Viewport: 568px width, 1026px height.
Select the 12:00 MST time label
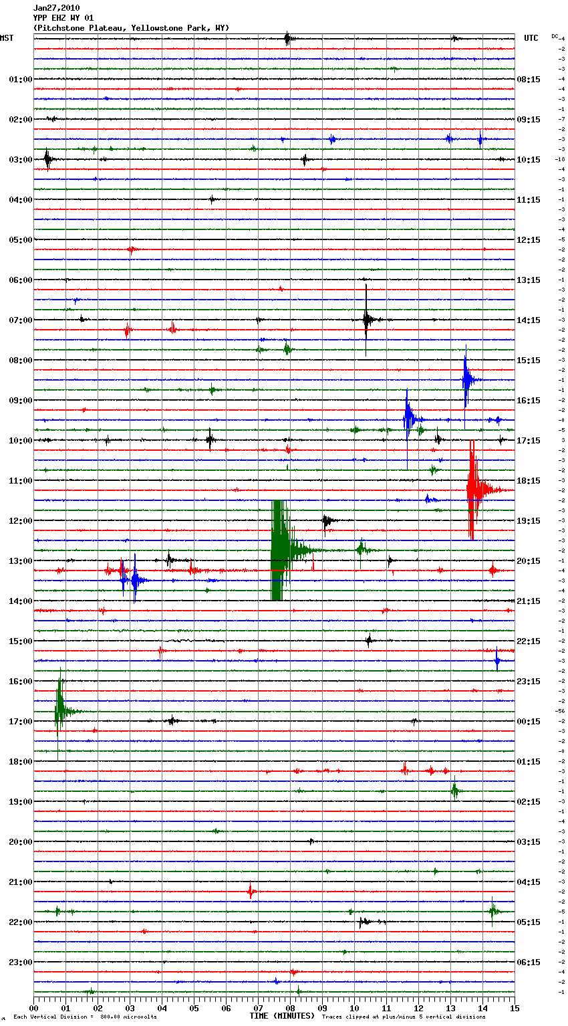pyautogui.click(x=21, y=521)
